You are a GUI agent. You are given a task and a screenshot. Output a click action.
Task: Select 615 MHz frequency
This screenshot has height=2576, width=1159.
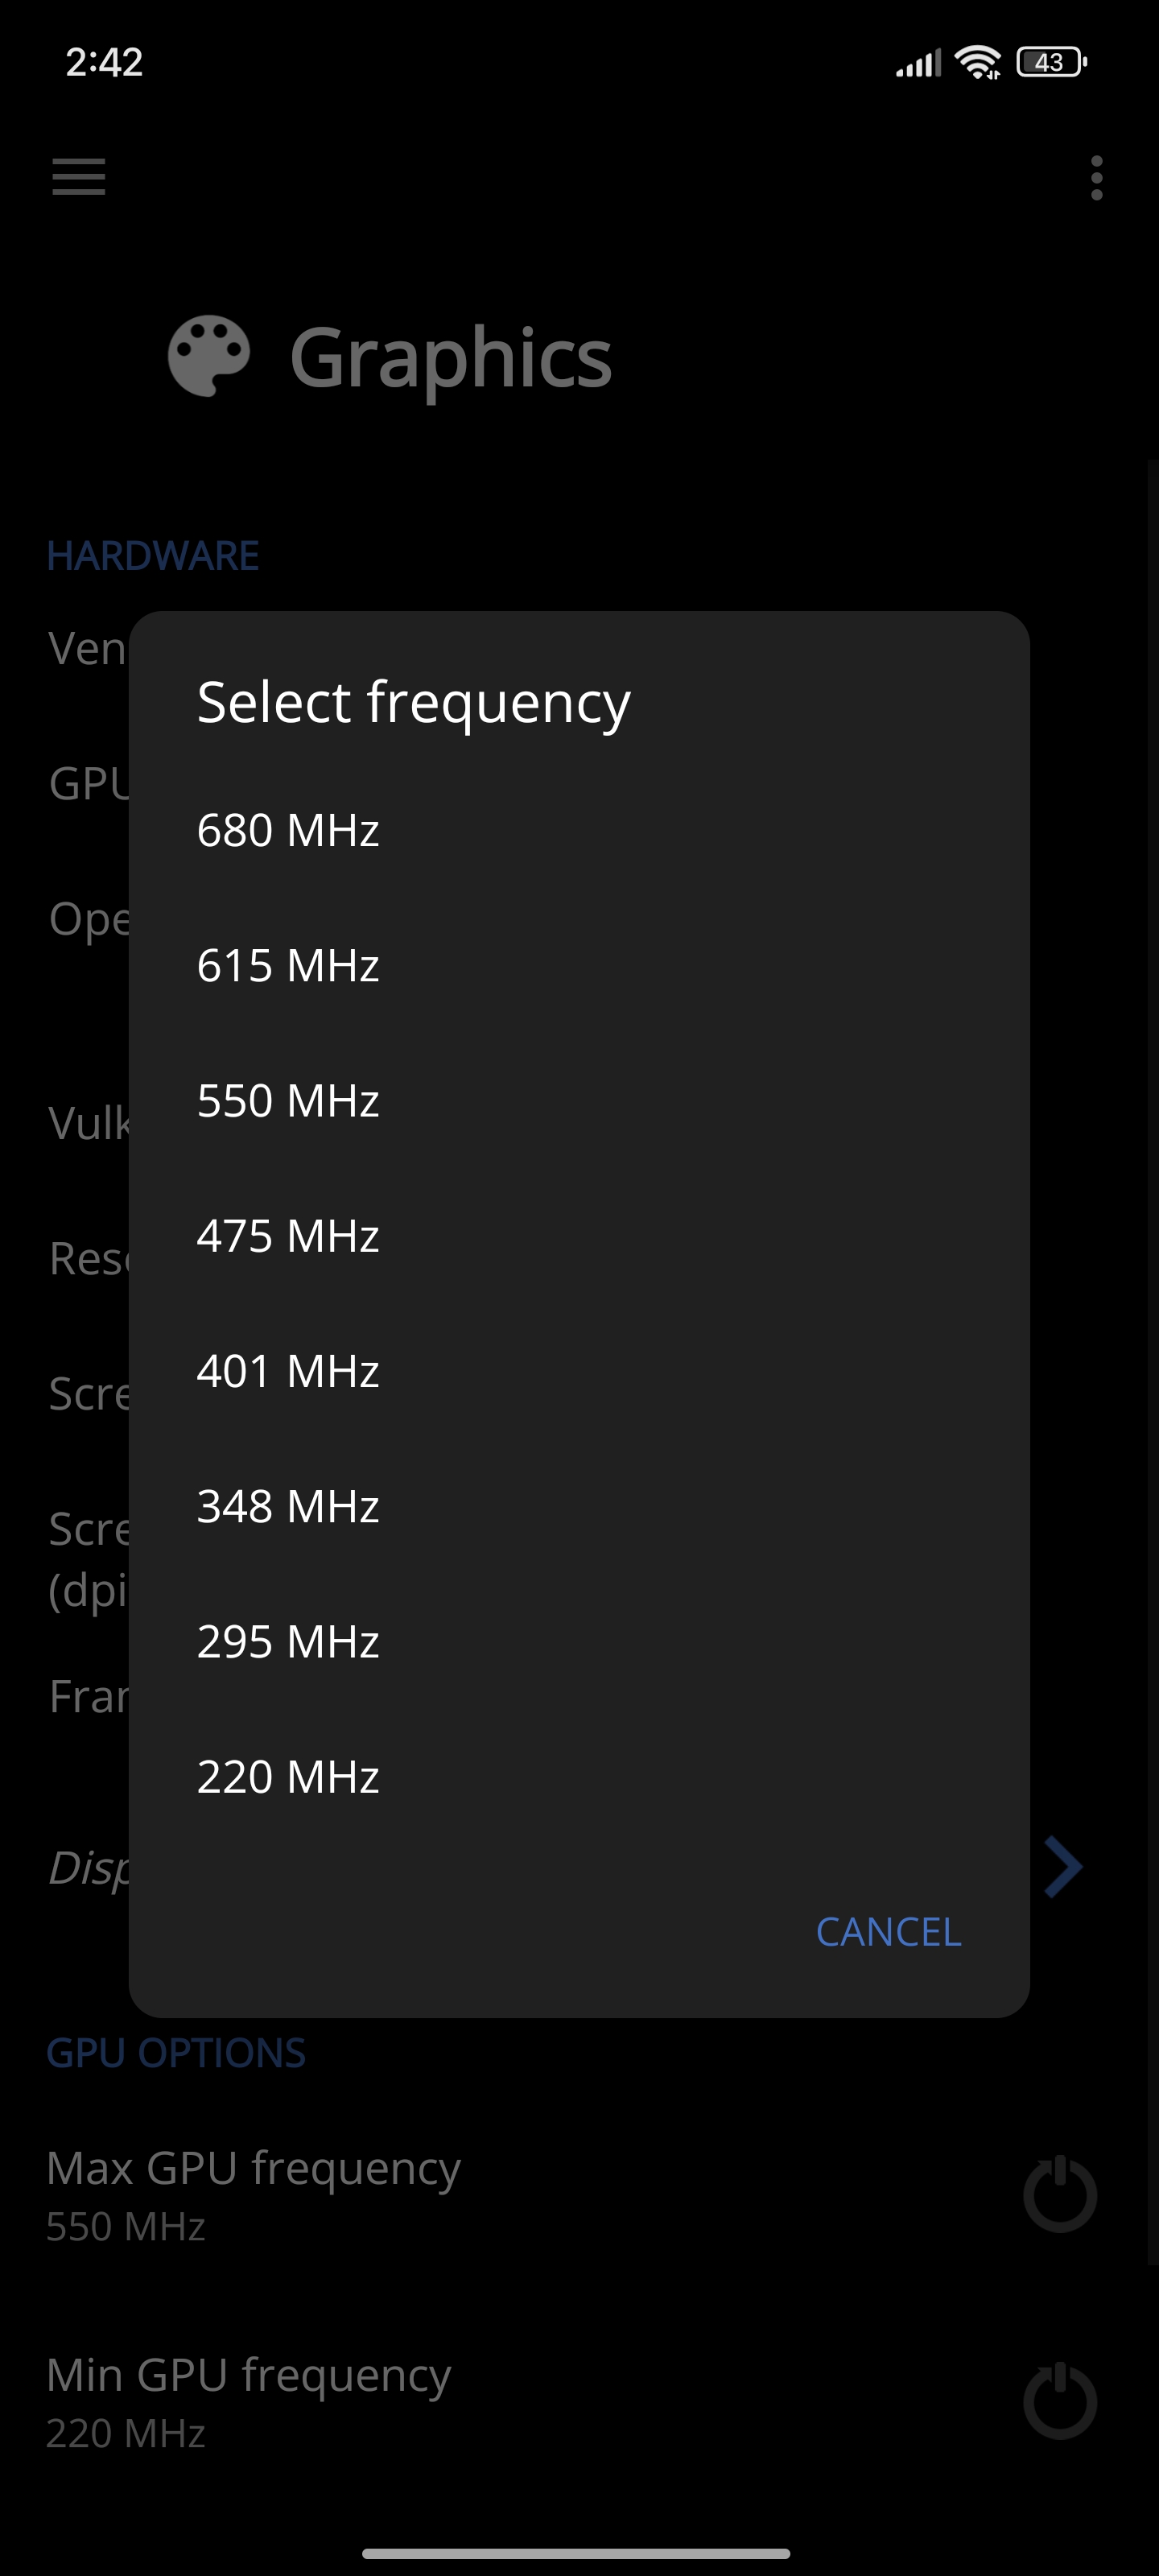click(x=579, y=965)
